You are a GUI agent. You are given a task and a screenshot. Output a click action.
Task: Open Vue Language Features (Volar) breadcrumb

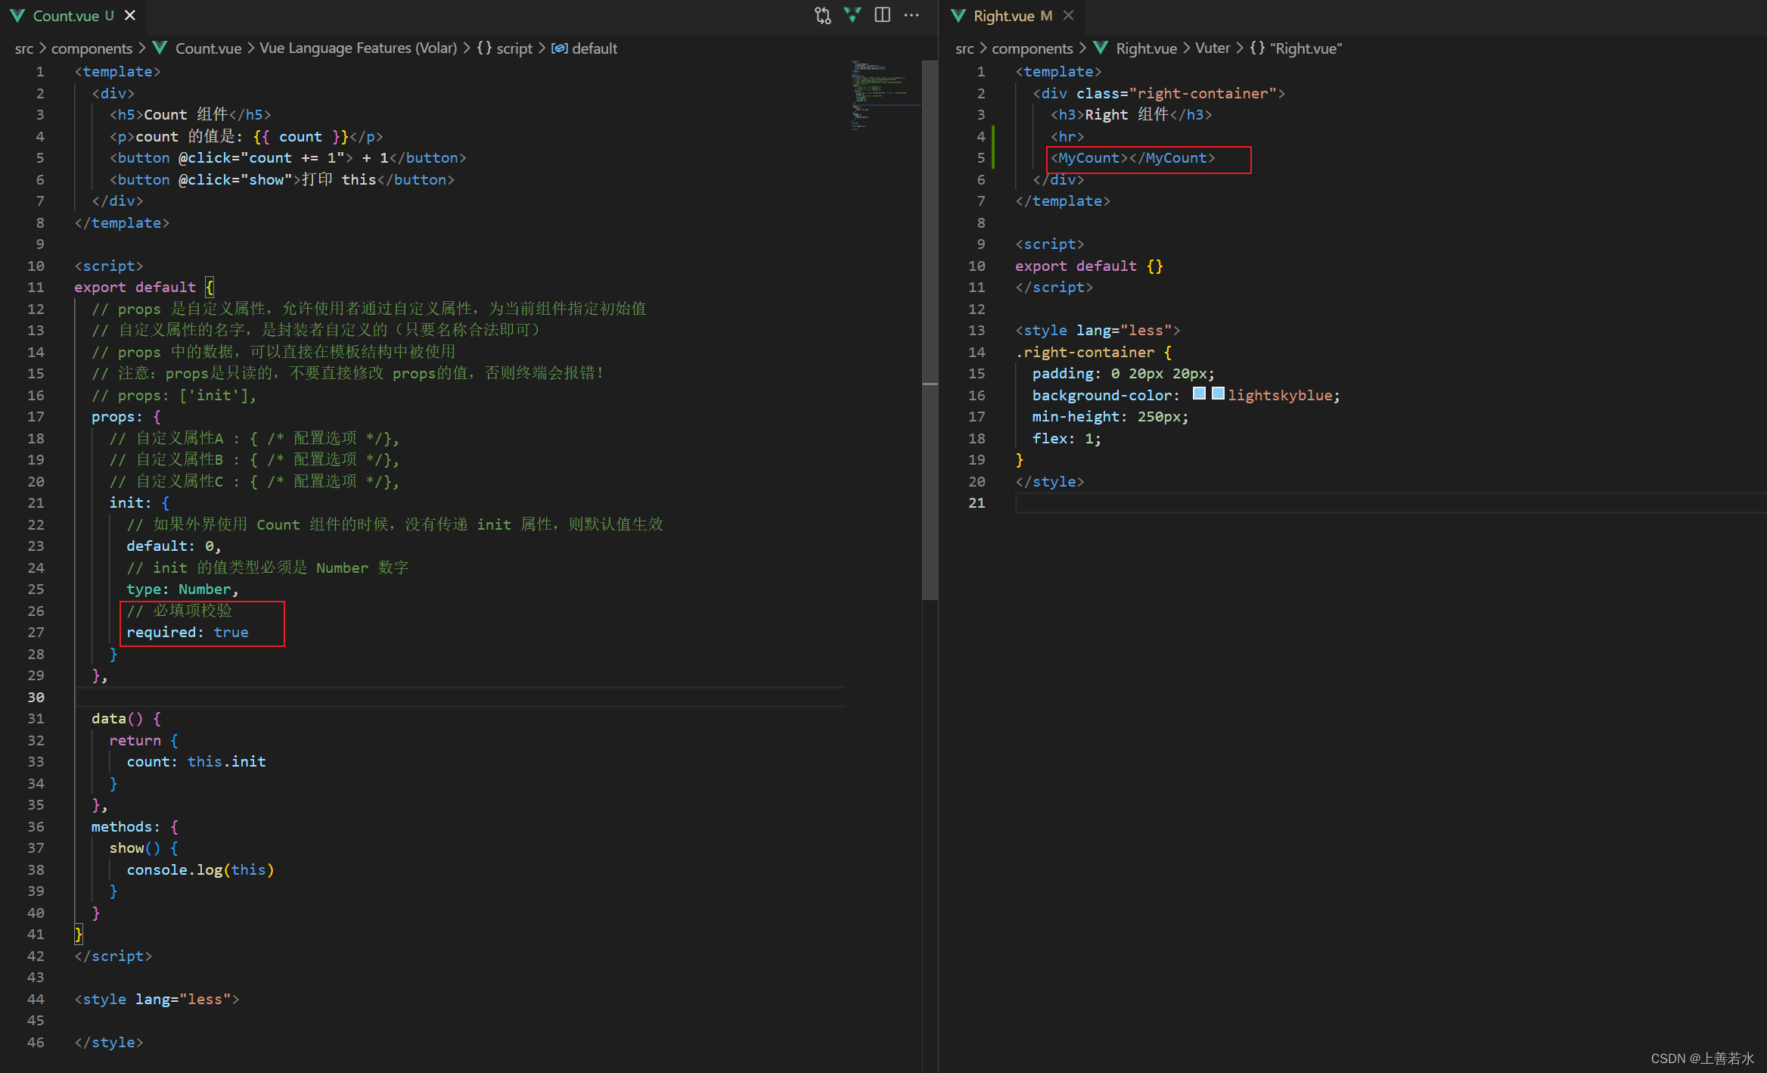pos(358,48)
